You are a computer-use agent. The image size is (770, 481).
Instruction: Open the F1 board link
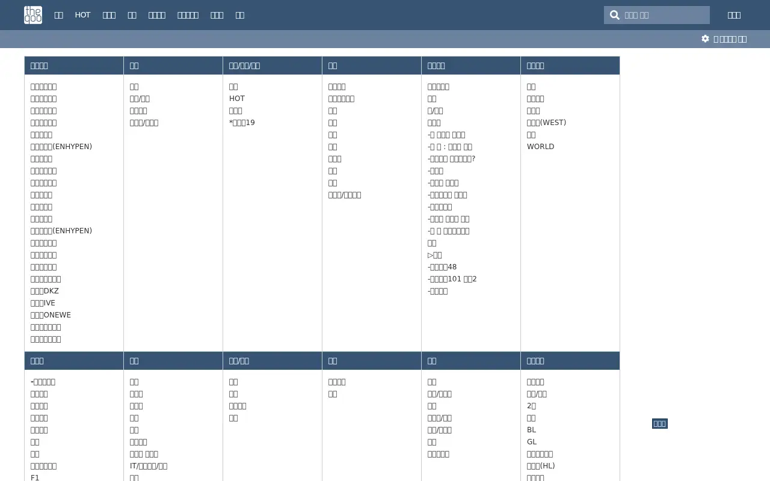point(35,477)
